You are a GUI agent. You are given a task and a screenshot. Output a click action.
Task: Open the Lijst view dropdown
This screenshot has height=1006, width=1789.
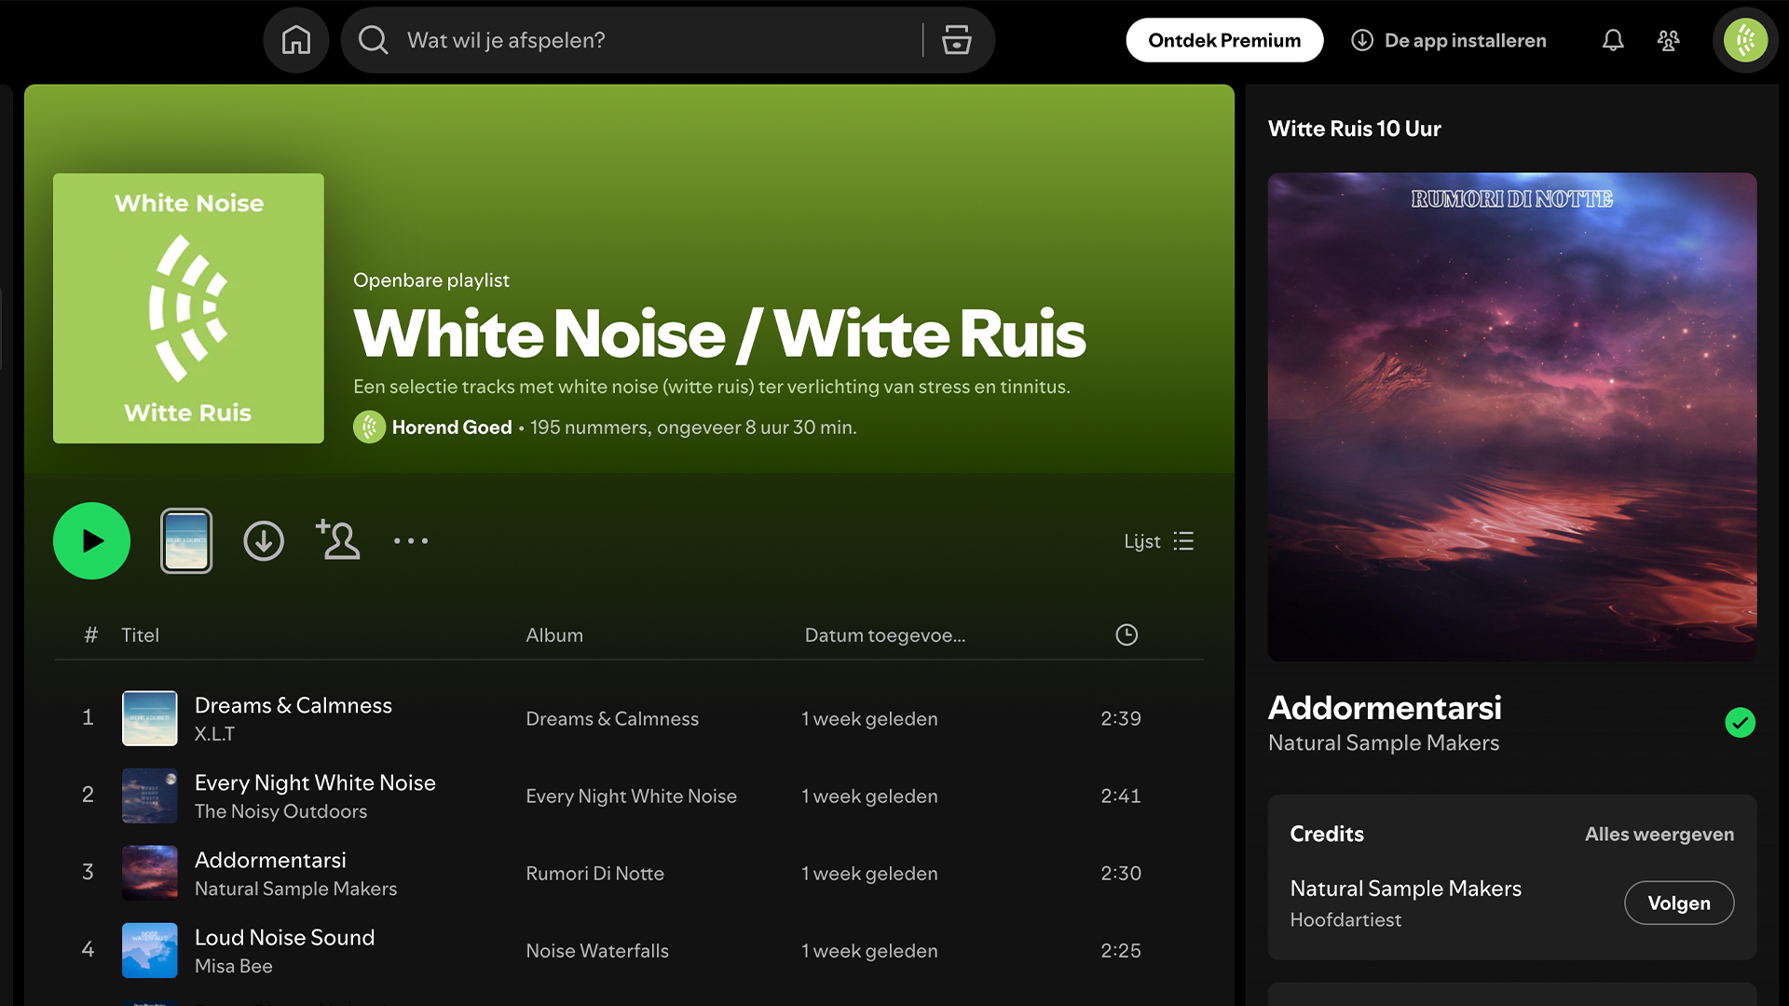coord(1159,540)
